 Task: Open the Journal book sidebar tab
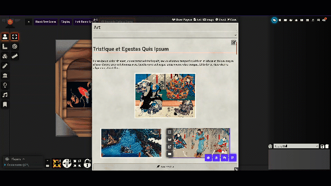302,20
